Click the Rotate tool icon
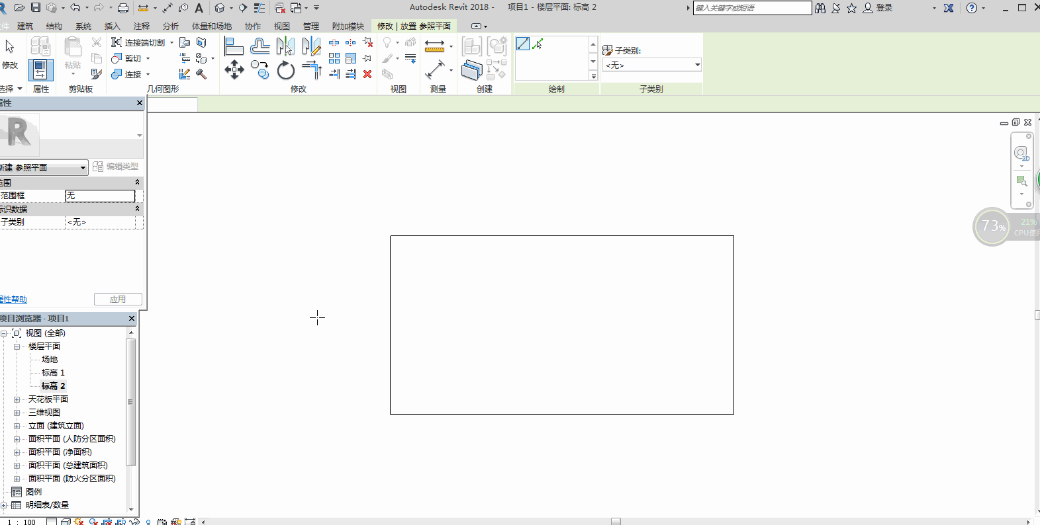Viewport: 1040px width, 525px height. click(x=285, y=70)
